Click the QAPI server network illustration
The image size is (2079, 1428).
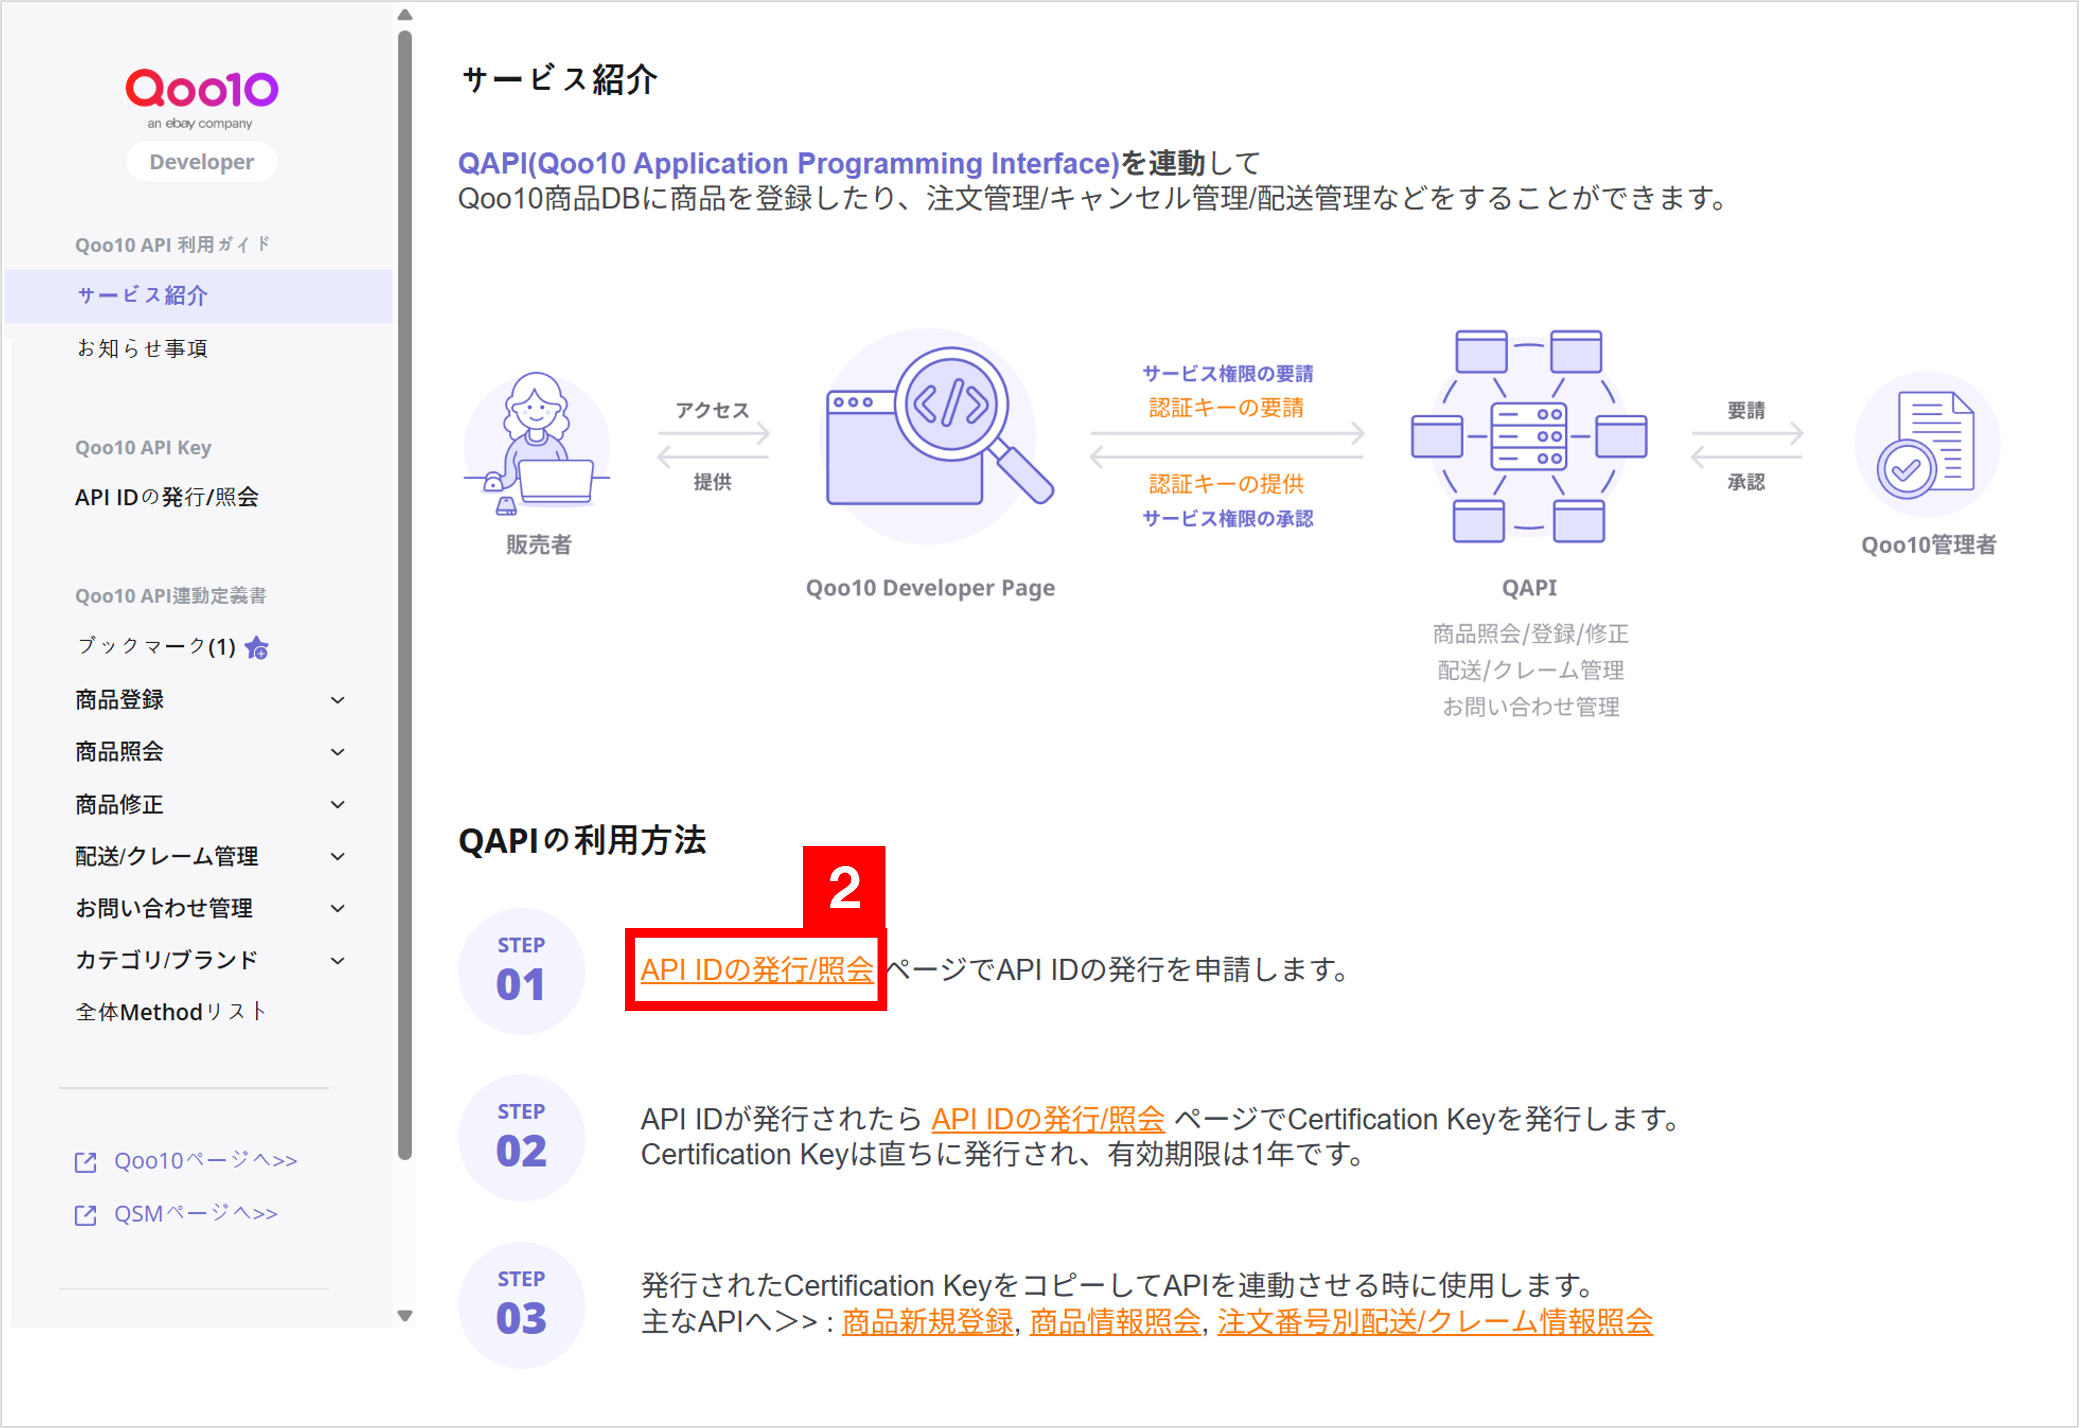click(1529, 436)
